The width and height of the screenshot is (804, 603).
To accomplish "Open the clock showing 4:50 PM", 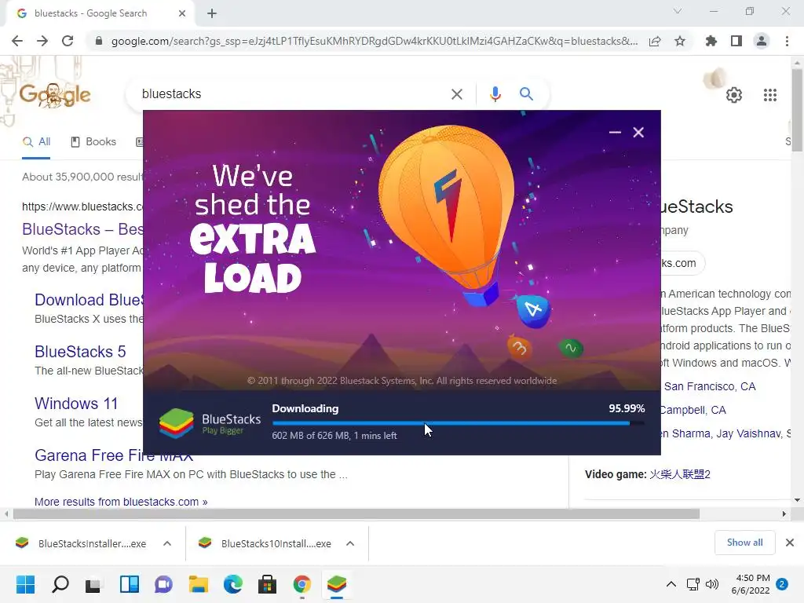I will (751, 584).
